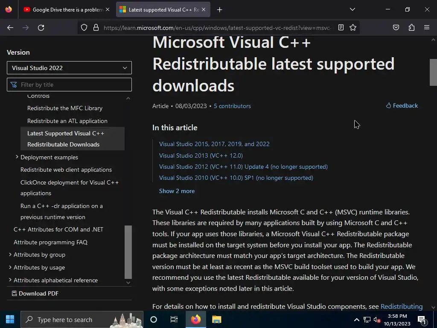Open the clock showing 3:58 PM
The image size is (437, 328).
click(397, 319)
